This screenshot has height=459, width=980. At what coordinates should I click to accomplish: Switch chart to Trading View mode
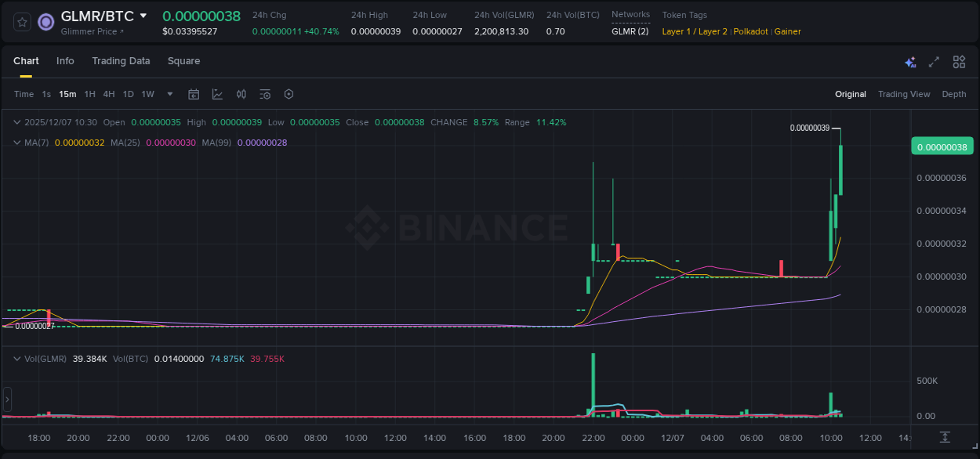[904, 93]
